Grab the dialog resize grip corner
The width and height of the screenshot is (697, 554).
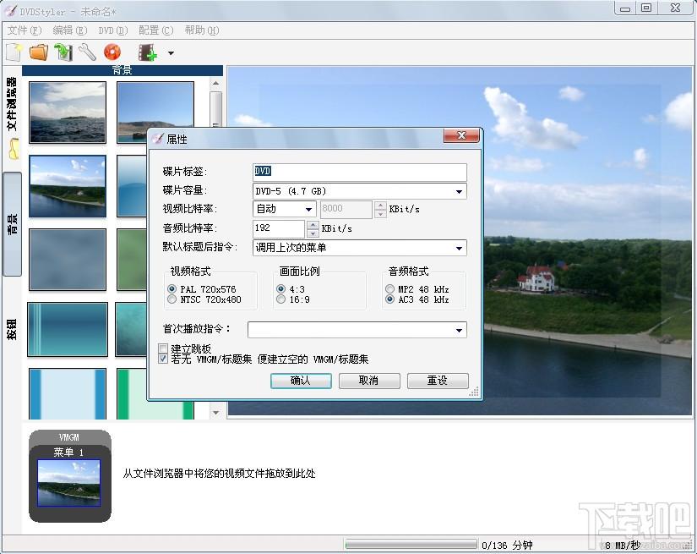[x=474, y=392]
